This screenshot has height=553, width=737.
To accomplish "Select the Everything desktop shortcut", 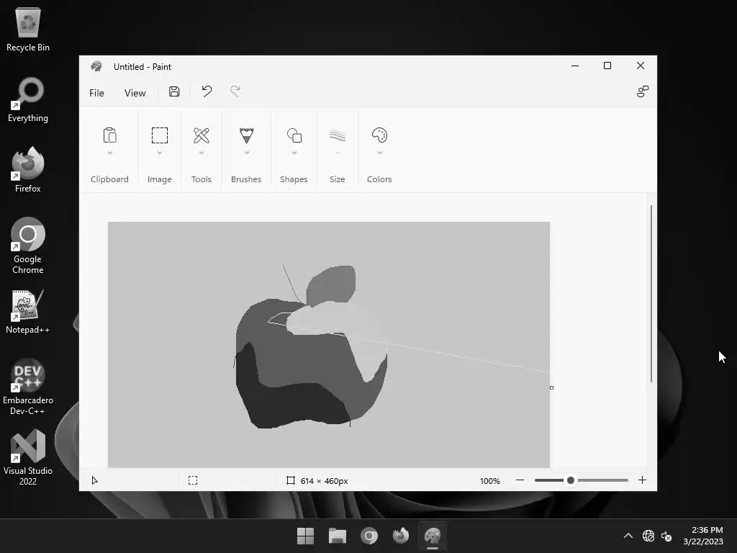I will tap(28, 99).
